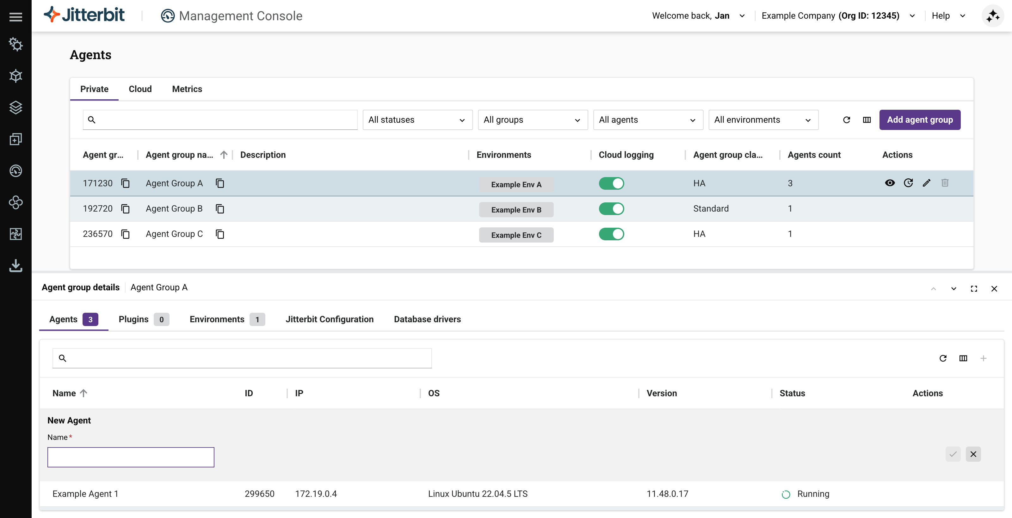1012x518 pixels.
Task: Expand the All environments filter
Action: coord(763,120)
